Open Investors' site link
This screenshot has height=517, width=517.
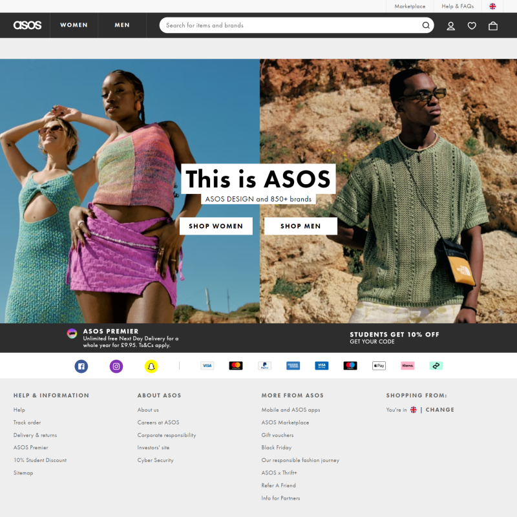[153, 448]
